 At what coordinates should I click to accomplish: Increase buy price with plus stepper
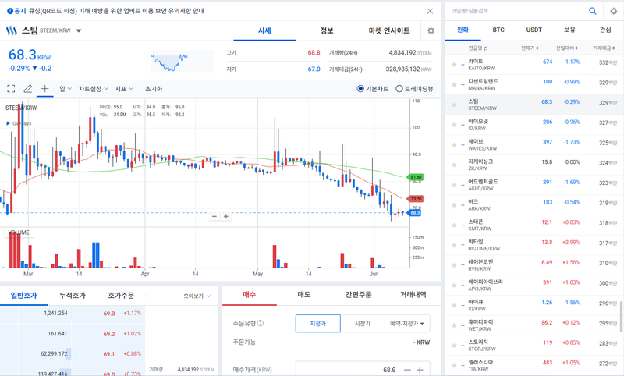(x=420, y=370)
